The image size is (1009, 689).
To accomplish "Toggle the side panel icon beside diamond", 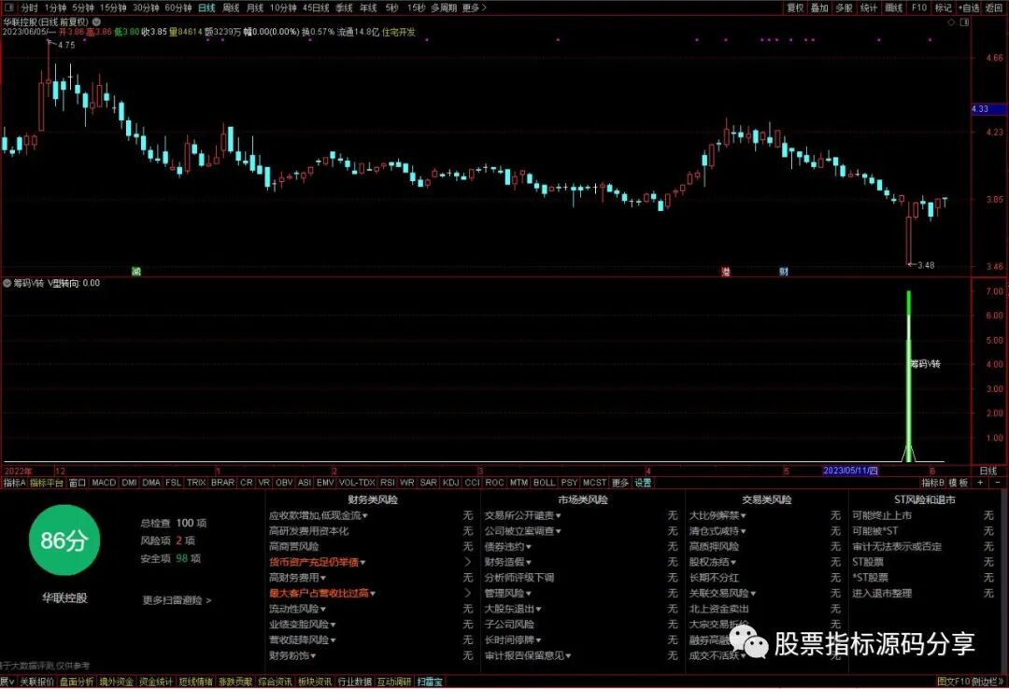I will [x=964, y=21].
